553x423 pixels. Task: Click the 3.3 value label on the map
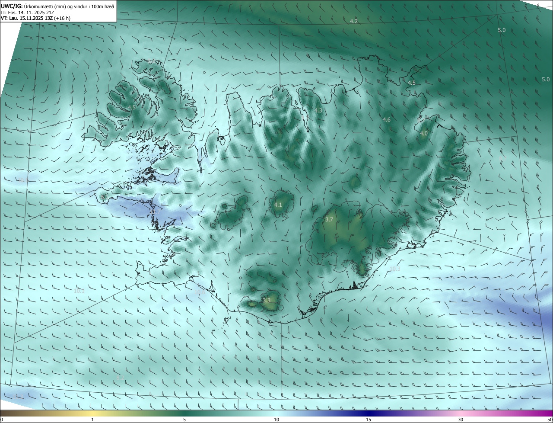pos(267,300)
